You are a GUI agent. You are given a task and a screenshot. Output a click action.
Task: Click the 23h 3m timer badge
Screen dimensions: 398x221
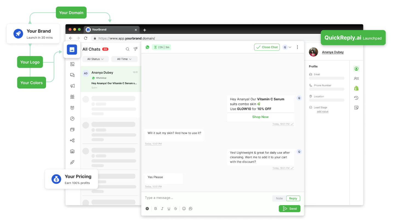pos(161,47)
